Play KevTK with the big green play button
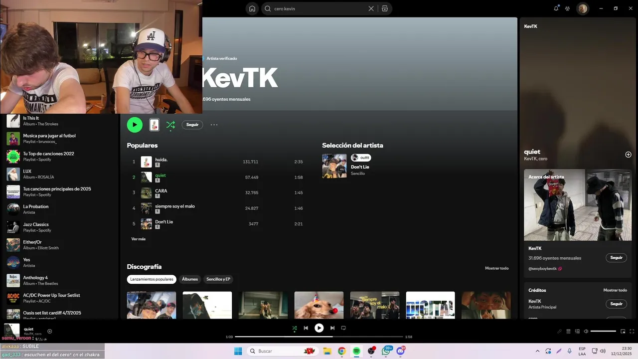Viewport: 638px width, 359px height. click(x=135, y=125)
